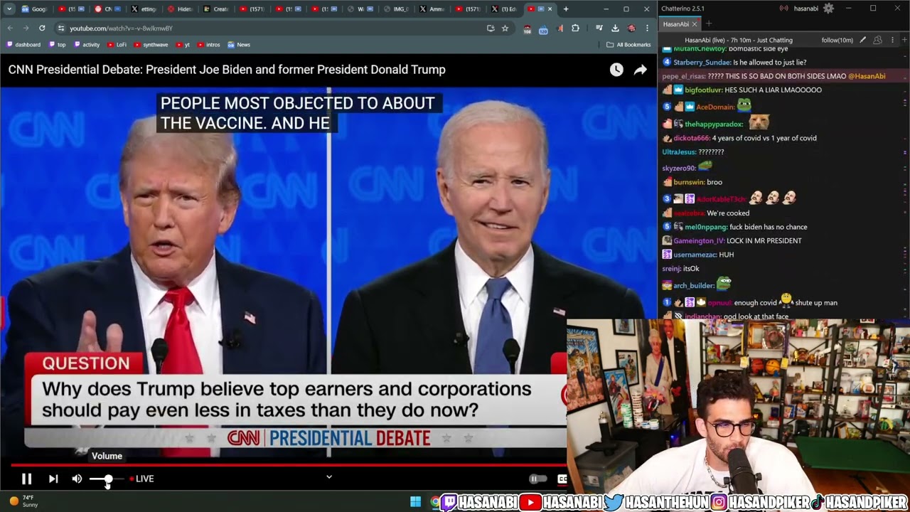Jump to LIVE in the player
Image resolution: width=910 pixels, height=512 pixels.
141,479
